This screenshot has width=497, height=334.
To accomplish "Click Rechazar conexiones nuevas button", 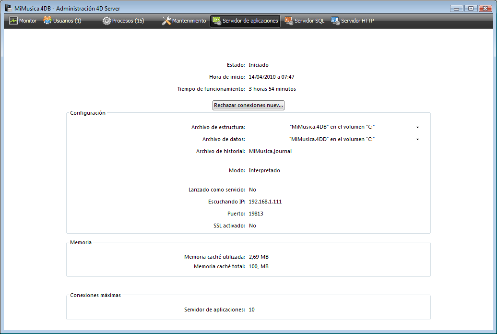I will (x=248, y=105).
